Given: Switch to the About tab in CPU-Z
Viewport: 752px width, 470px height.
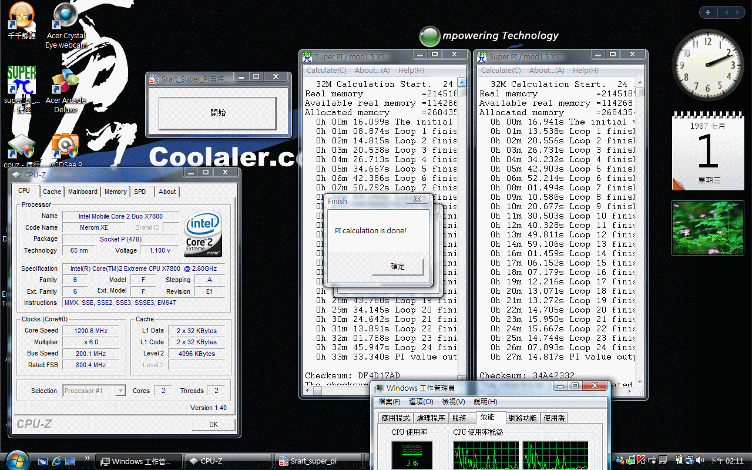Looking at the screenshot, I should [x=167, y=192].
